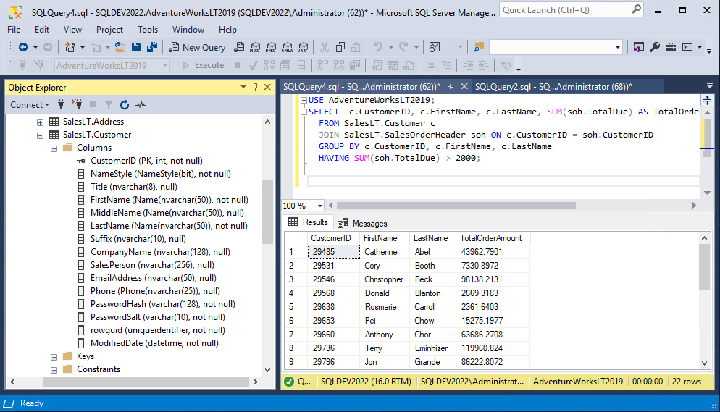720x412 pixels.
Task: Toggle auto hide pin on Object Explorer
Action: tap(255, 87)
